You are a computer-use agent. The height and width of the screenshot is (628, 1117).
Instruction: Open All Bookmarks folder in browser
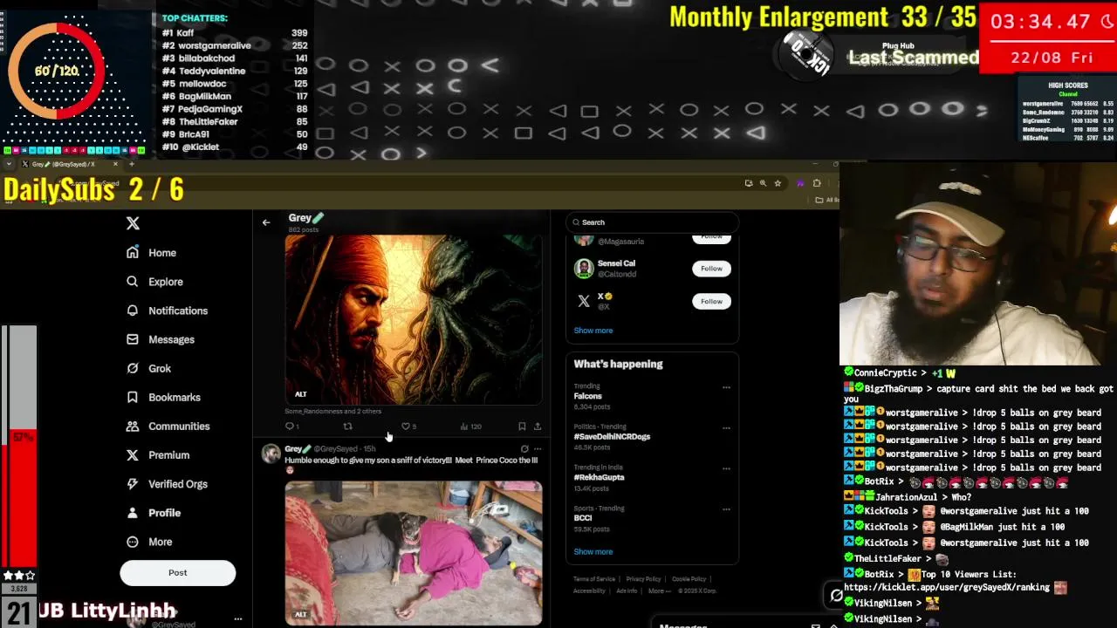point(826,200)
